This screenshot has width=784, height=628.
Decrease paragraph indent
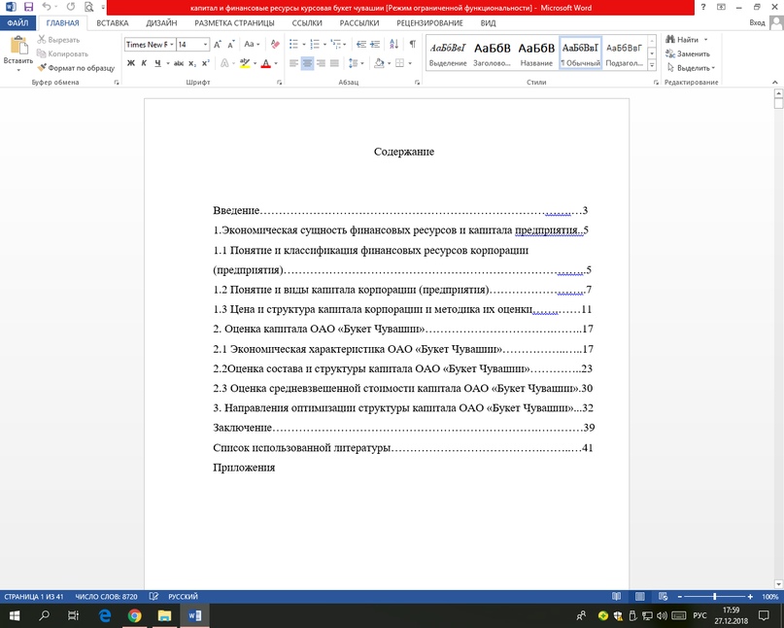(361, 45)
